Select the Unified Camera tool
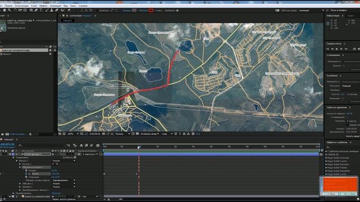 click(x=20, y=10)
